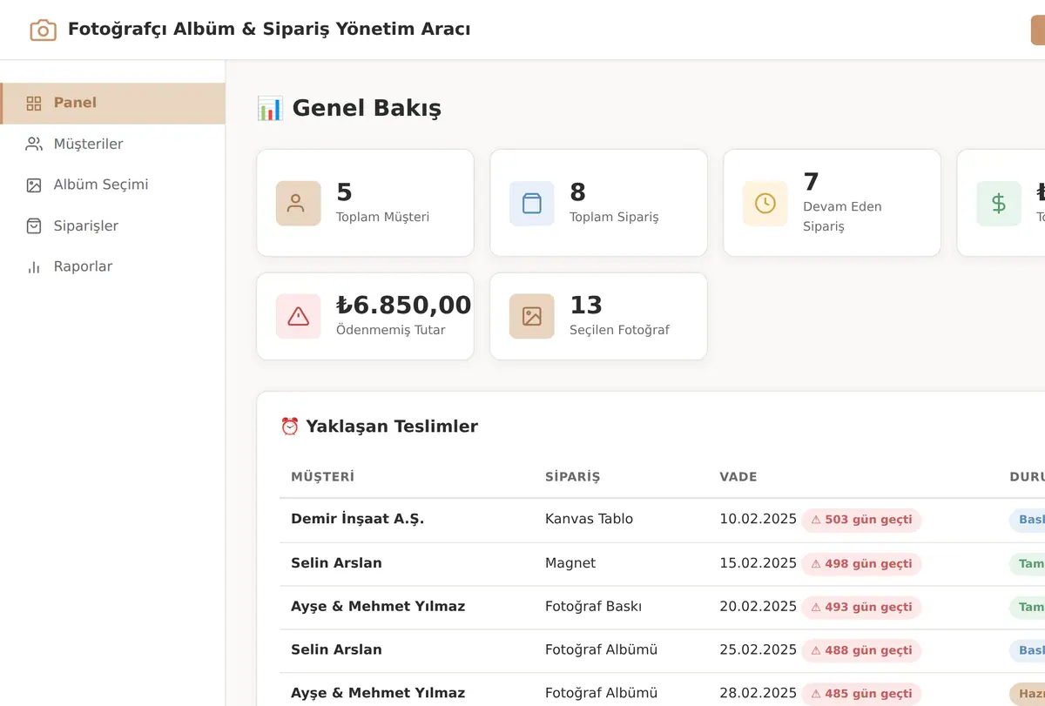Click the Ödenmemiş Tutar warning triangle icon
The height and width of the screenshot is (706, 1045).
tap(299, 316)
